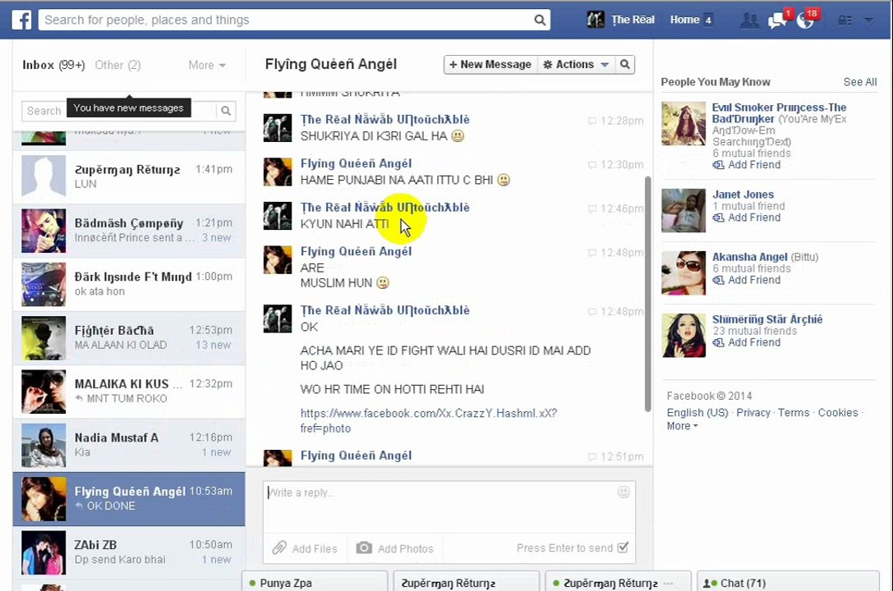Open The Rēal profile link in top bar

click(x=633, y=20)
